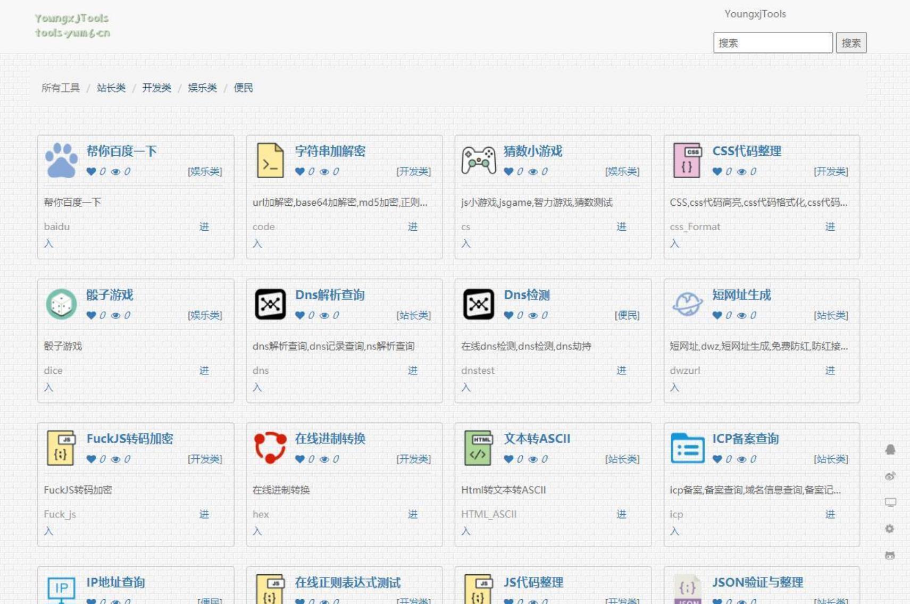Select the 站长类 category
Viewport: 910px width, 604px height.
pyautogui.click(x=111, y=88)
